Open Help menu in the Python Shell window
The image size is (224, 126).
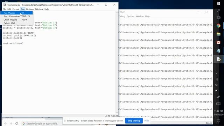(147, 16)
